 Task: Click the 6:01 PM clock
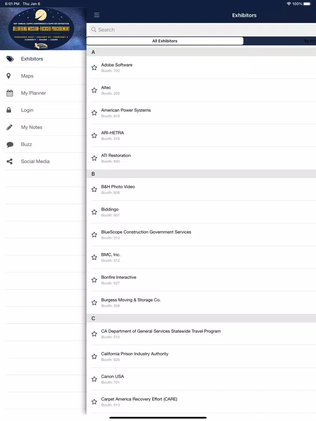pos(12,4)
